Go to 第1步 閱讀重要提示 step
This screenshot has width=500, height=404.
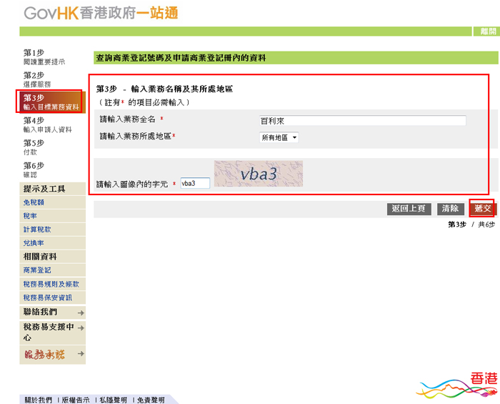44,57
